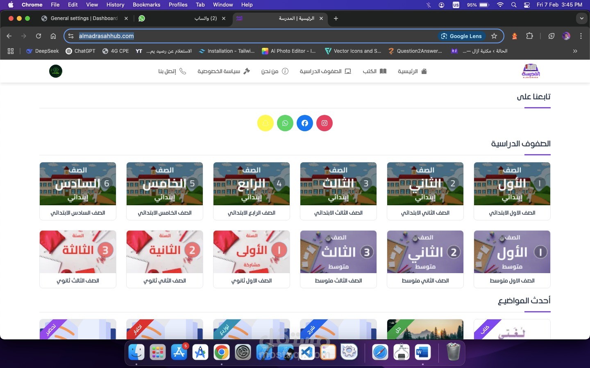Open the Chrome extensions puzzle icon
The width and height of the screenshot is (590, 368).
[530, 36]
